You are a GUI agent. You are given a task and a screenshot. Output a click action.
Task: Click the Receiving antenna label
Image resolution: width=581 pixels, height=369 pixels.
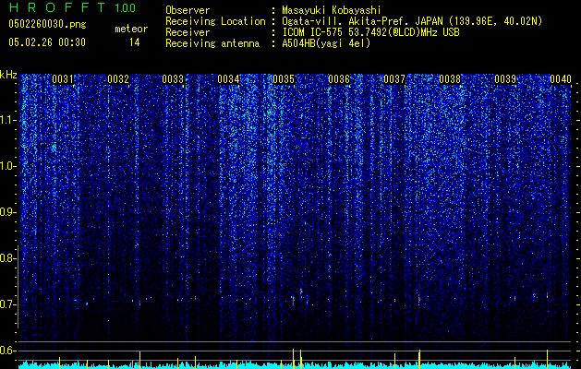click(x=212, y=43)
